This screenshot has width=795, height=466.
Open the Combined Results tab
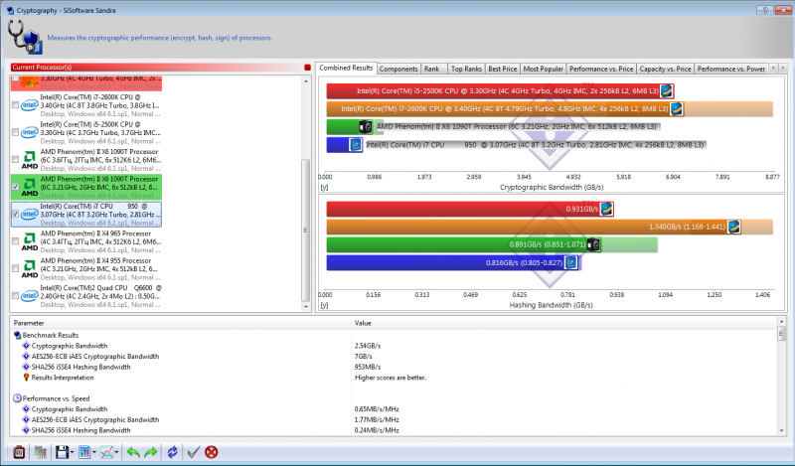(346, 68)
